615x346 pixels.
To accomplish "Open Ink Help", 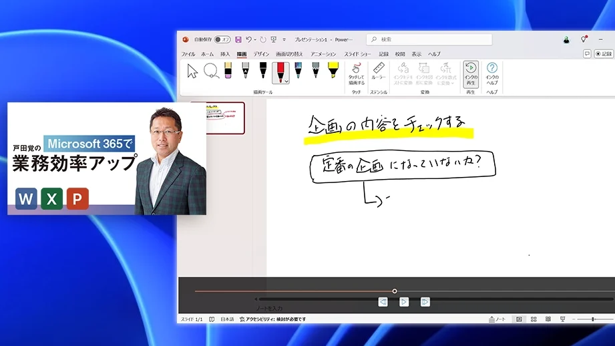I will tap(492, 72).
